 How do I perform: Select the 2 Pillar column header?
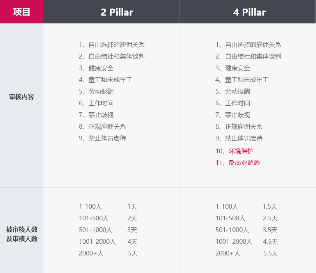point(117,12)
